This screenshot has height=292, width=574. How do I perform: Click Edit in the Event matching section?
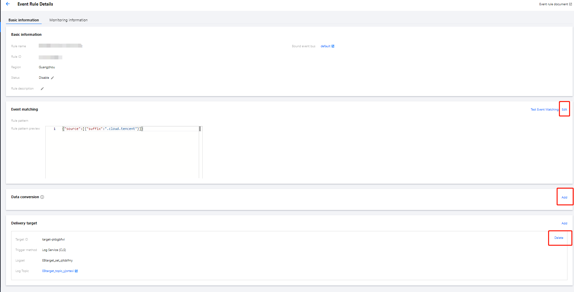(564, 110)
